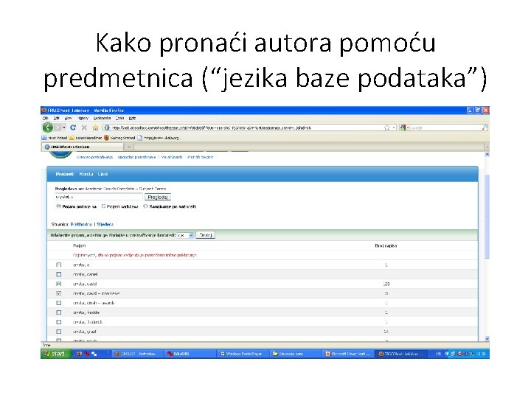531x398 pixels.
Task: Check the box for 'crystal, c'
Action: [x=58, y=265]
